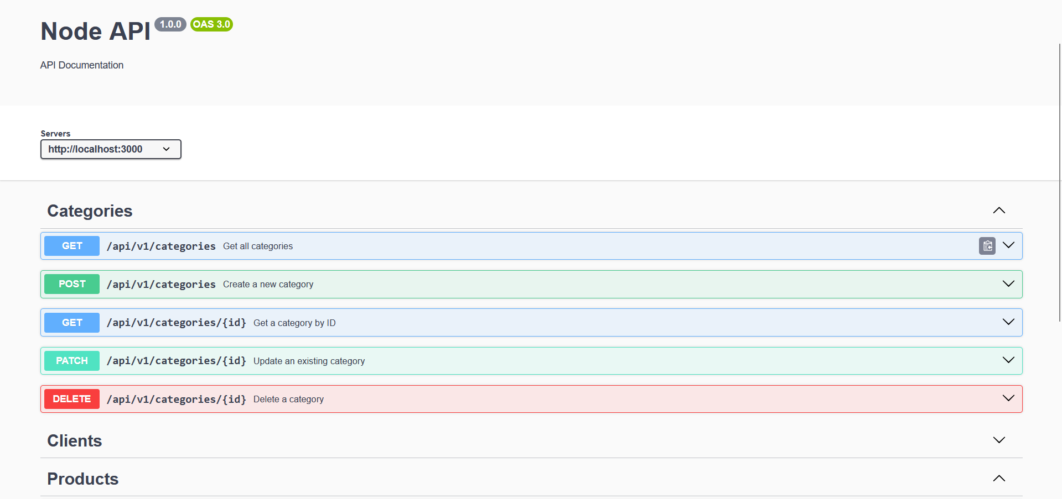Open the Servers dropdown http://localhost:3000
The image size is (1062, 499).
pyautogui.click(x=111, y=149)
